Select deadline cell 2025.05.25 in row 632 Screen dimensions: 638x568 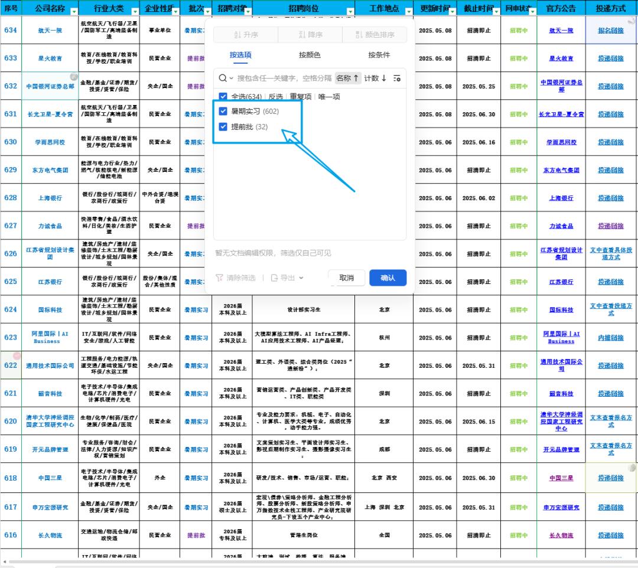[x=479, y=86]
